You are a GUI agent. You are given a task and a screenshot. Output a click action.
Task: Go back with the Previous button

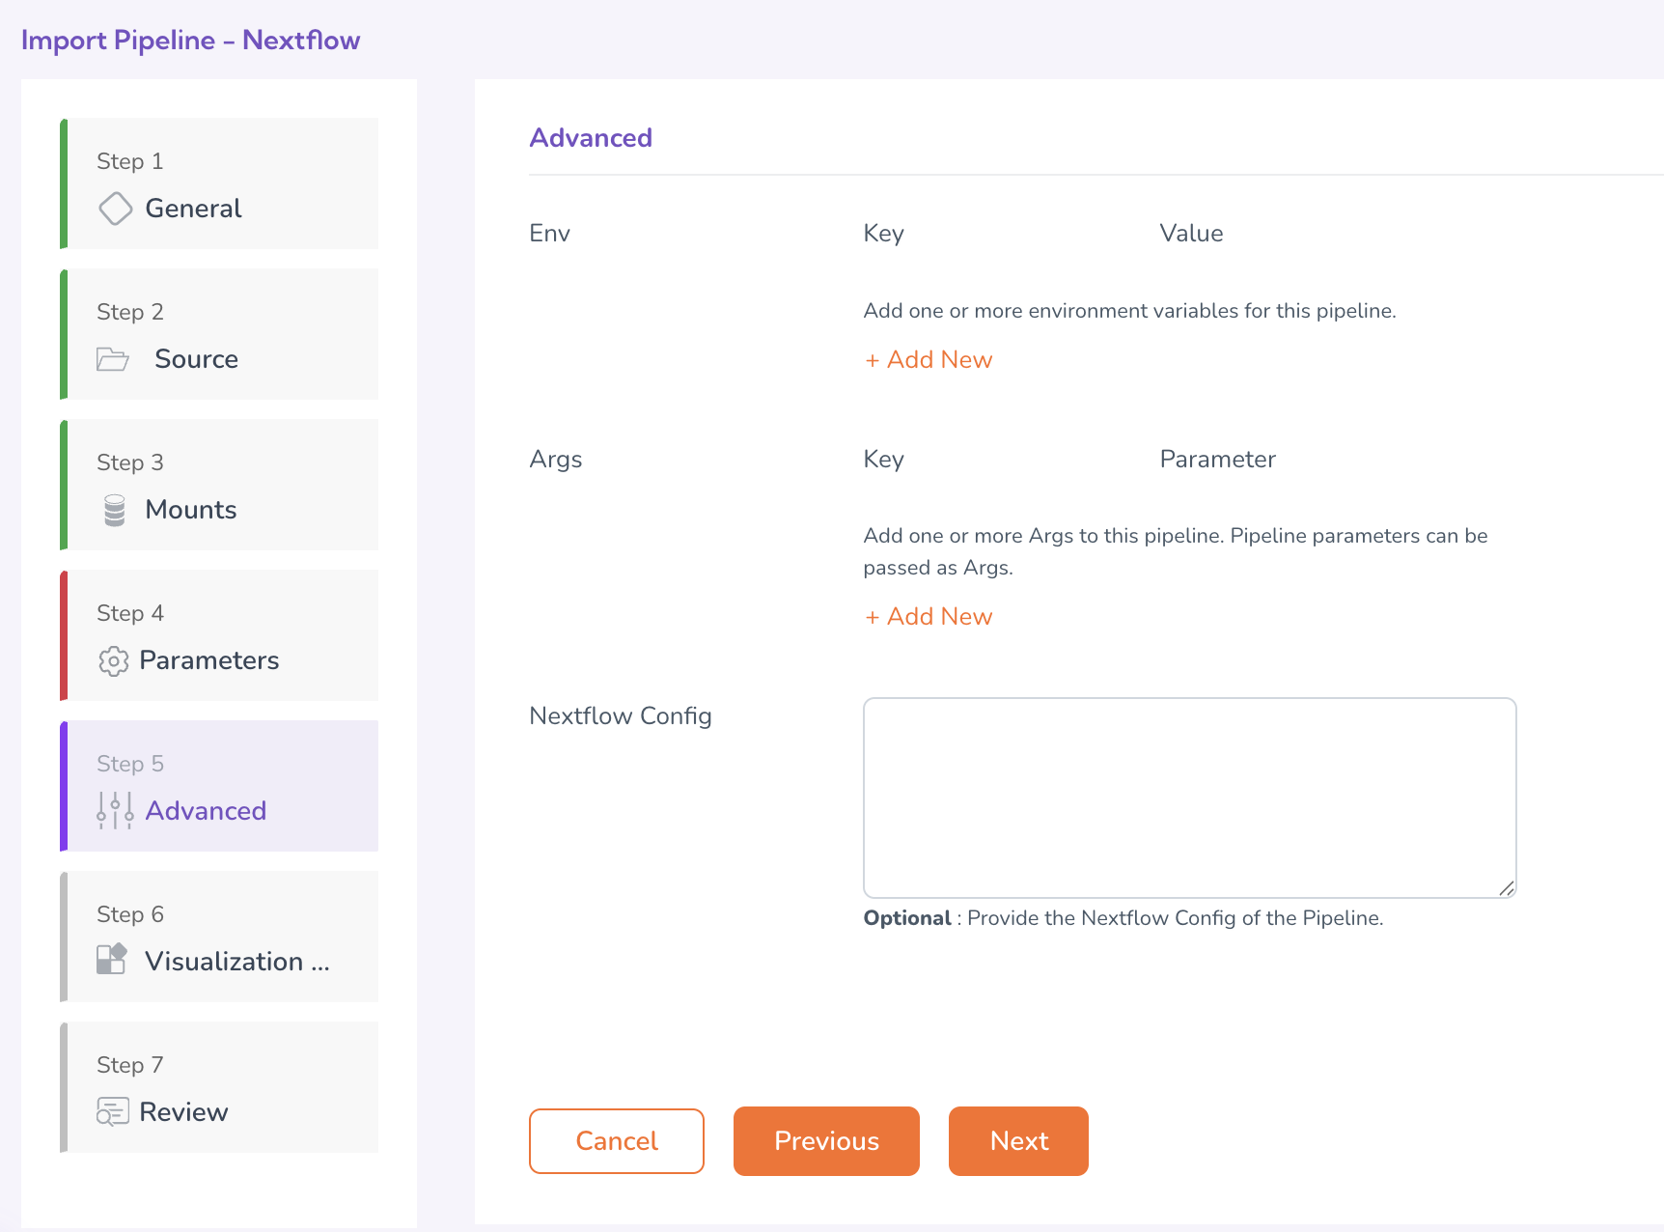coord(826,1141)
